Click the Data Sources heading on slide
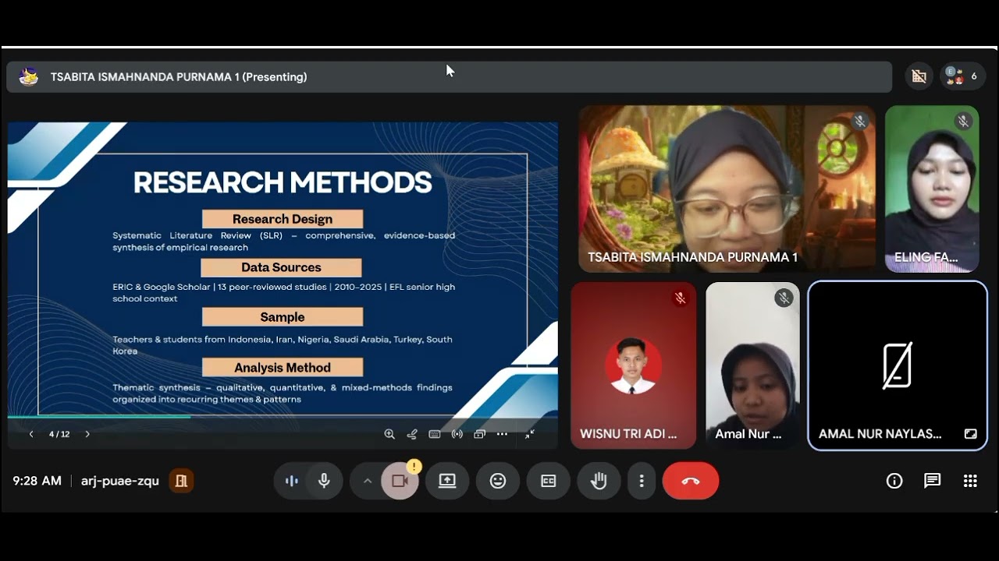999x561 pixels. point(281,267)
